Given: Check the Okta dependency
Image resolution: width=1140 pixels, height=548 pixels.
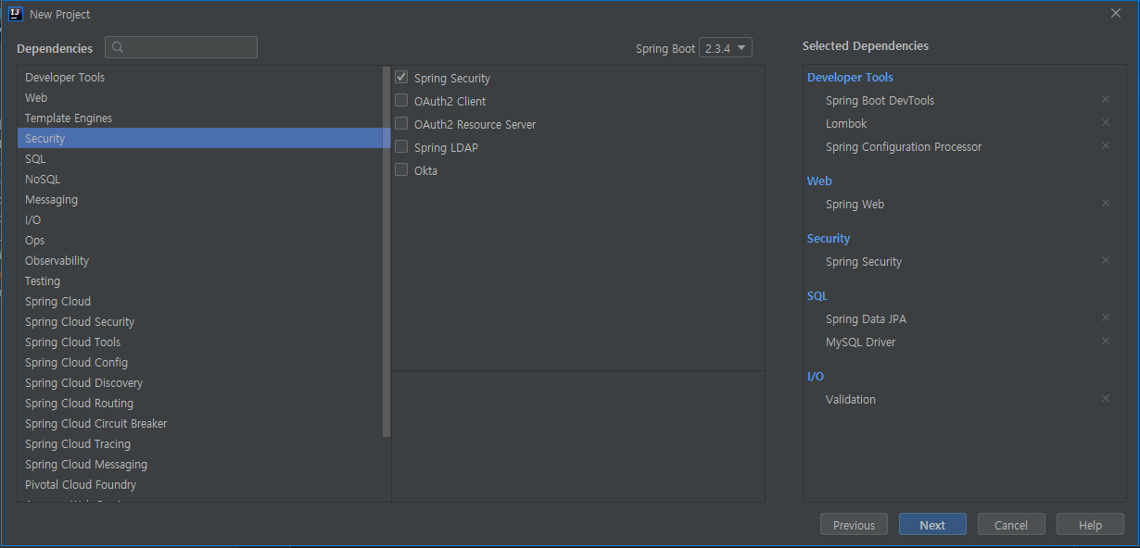Looking at the screenshot, I should [401, 170].
